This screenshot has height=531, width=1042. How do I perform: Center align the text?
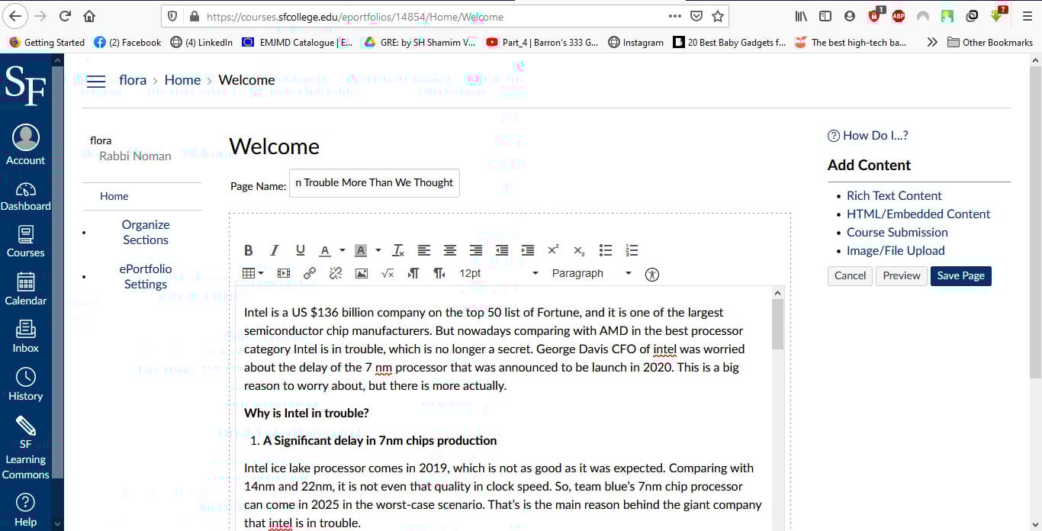tap(450, 250)
